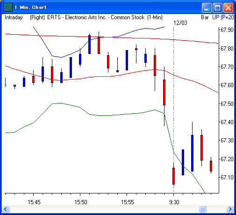Viewport: 236px width, 215px height.
Task: Click the left scroll arrow on horizontal scrollbar
Action: point(6,209)
